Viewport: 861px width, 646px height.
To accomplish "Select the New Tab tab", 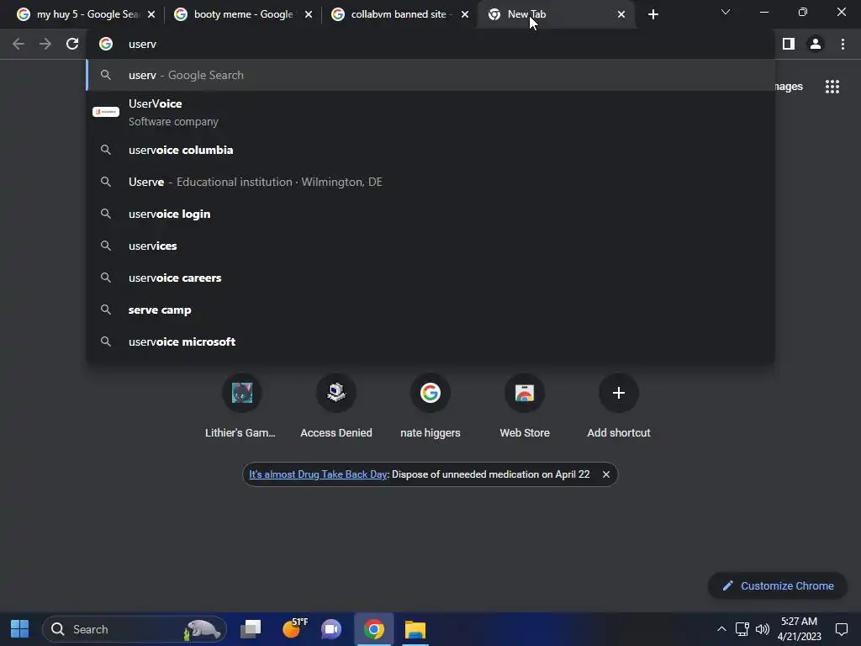I will tap(557, 14).
